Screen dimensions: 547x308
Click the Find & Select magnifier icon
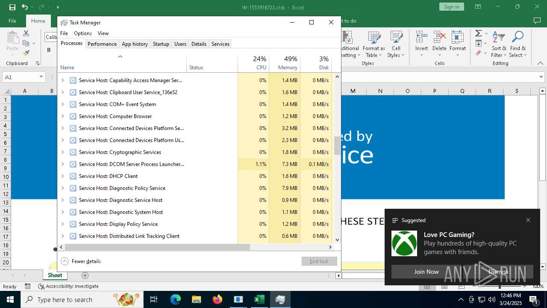coord(518,37)
